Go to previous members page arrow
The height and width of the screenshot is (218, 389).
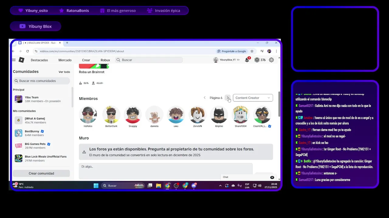point(205,98)
